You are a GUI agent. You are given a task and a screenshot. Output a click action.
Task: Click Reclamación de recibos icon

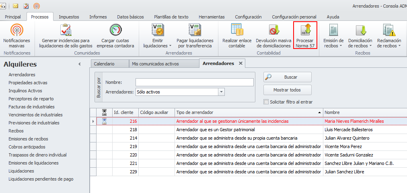point(389,30)
